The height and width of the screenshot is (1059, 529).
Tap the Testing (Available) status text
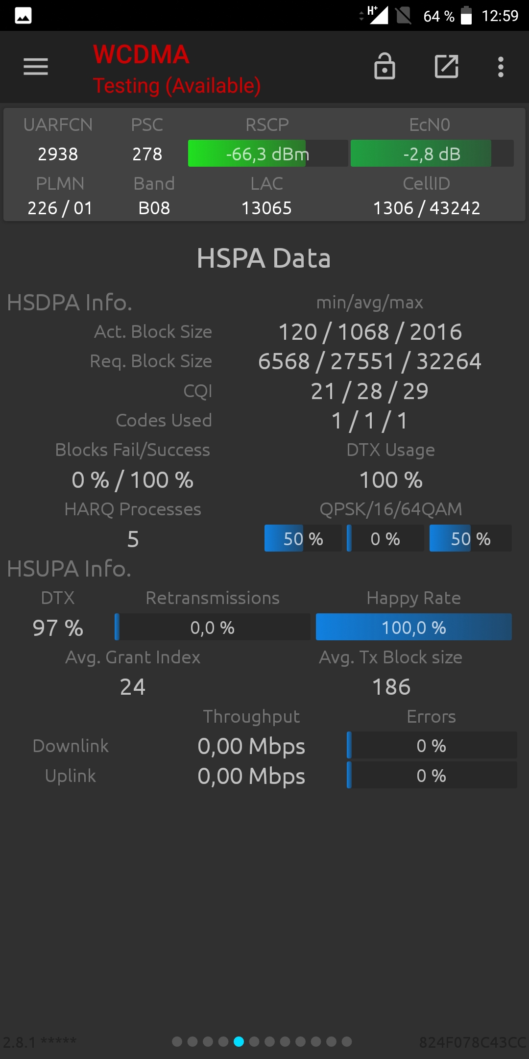tap(177, 86)
